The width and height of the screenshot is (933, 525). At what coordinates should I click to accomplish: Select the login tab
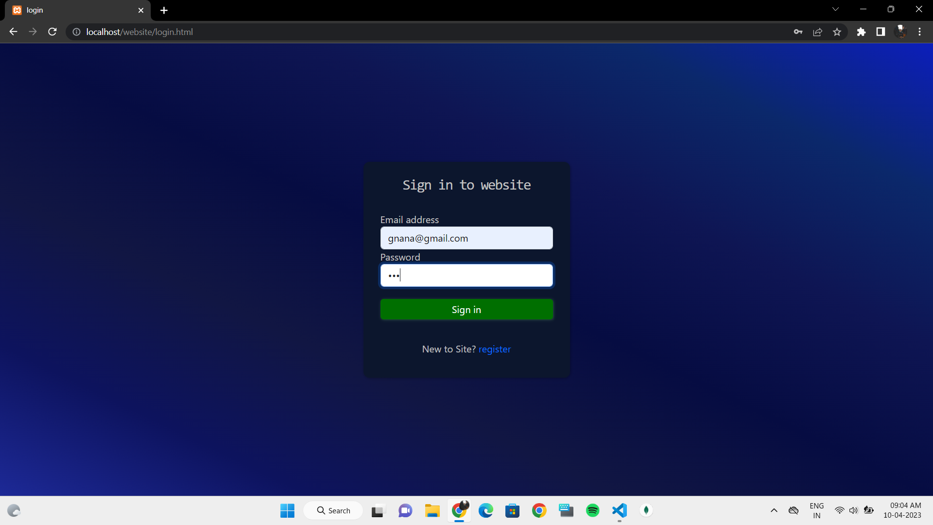(x=78, y=10)
